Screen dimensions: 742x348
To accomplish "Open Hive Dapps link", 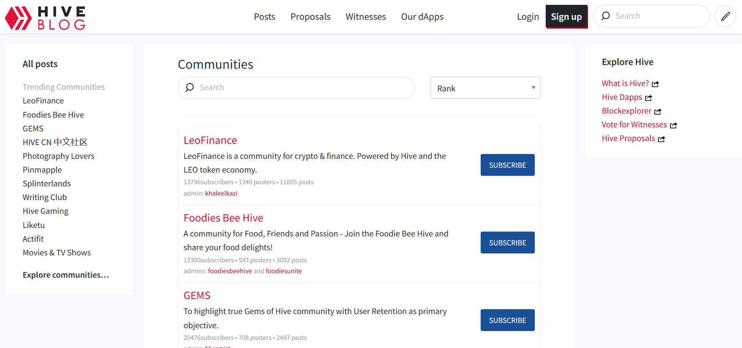I will click(x=622, y=97).
